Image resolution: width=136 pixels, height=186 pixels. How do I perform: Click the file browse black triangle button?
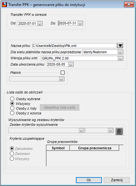tap(120, 46)
